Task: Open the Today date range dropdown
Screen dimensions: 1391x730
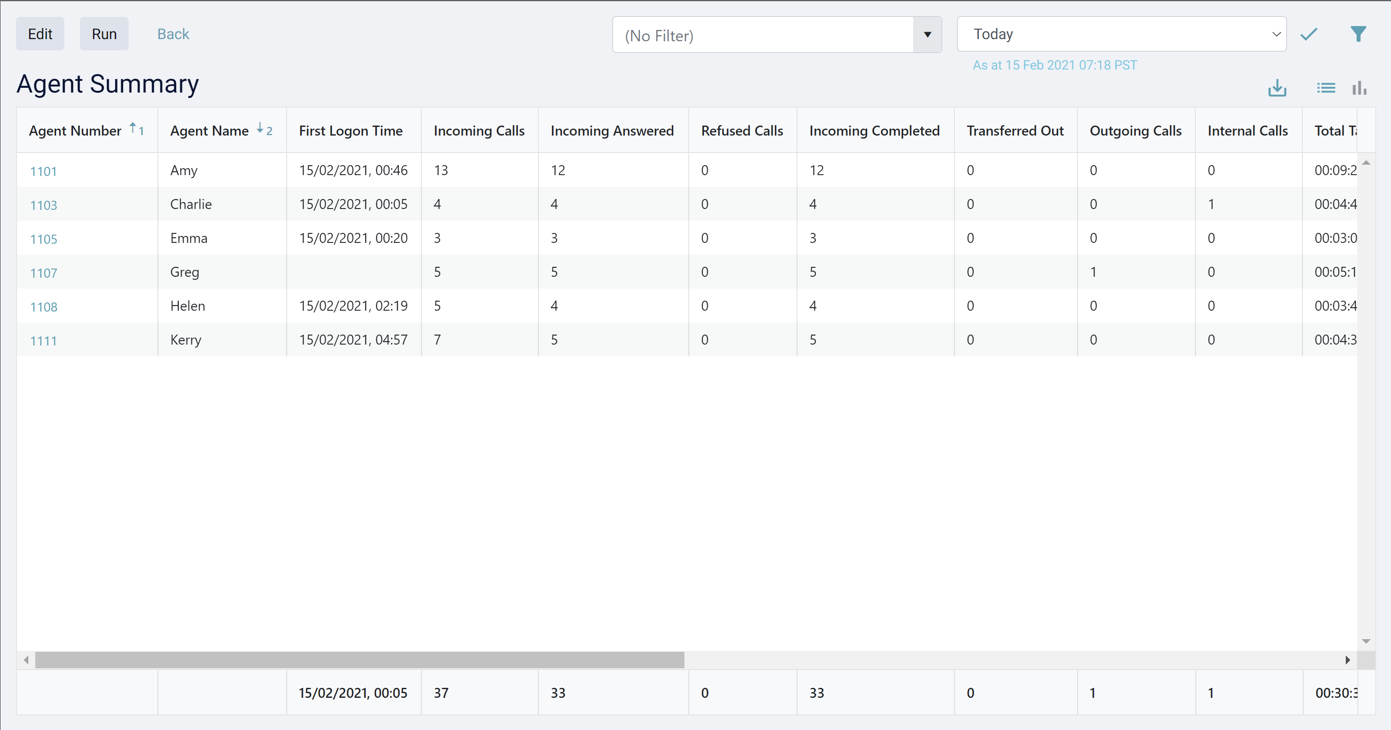Action: click(1277, 34)
